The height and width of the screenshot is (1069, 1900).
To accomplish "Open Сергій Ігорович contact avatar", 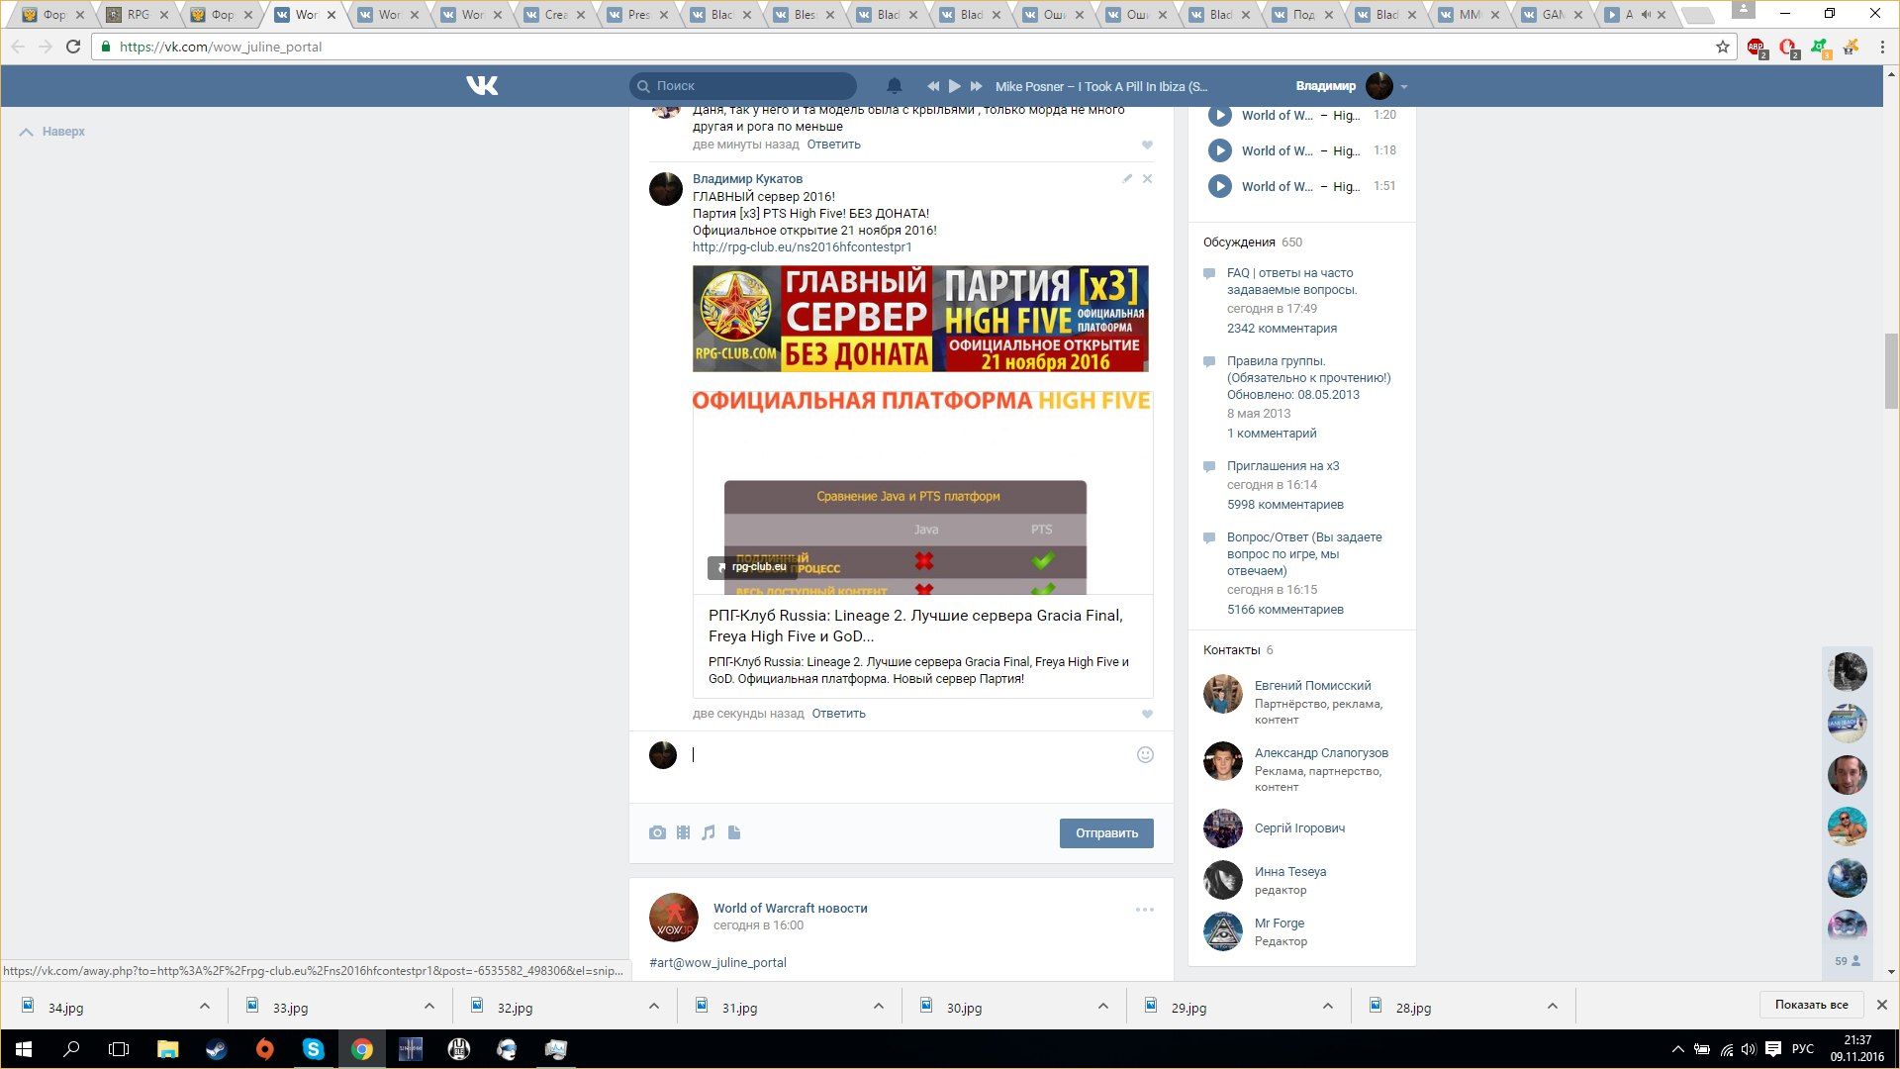I will tap(1223, 828).
